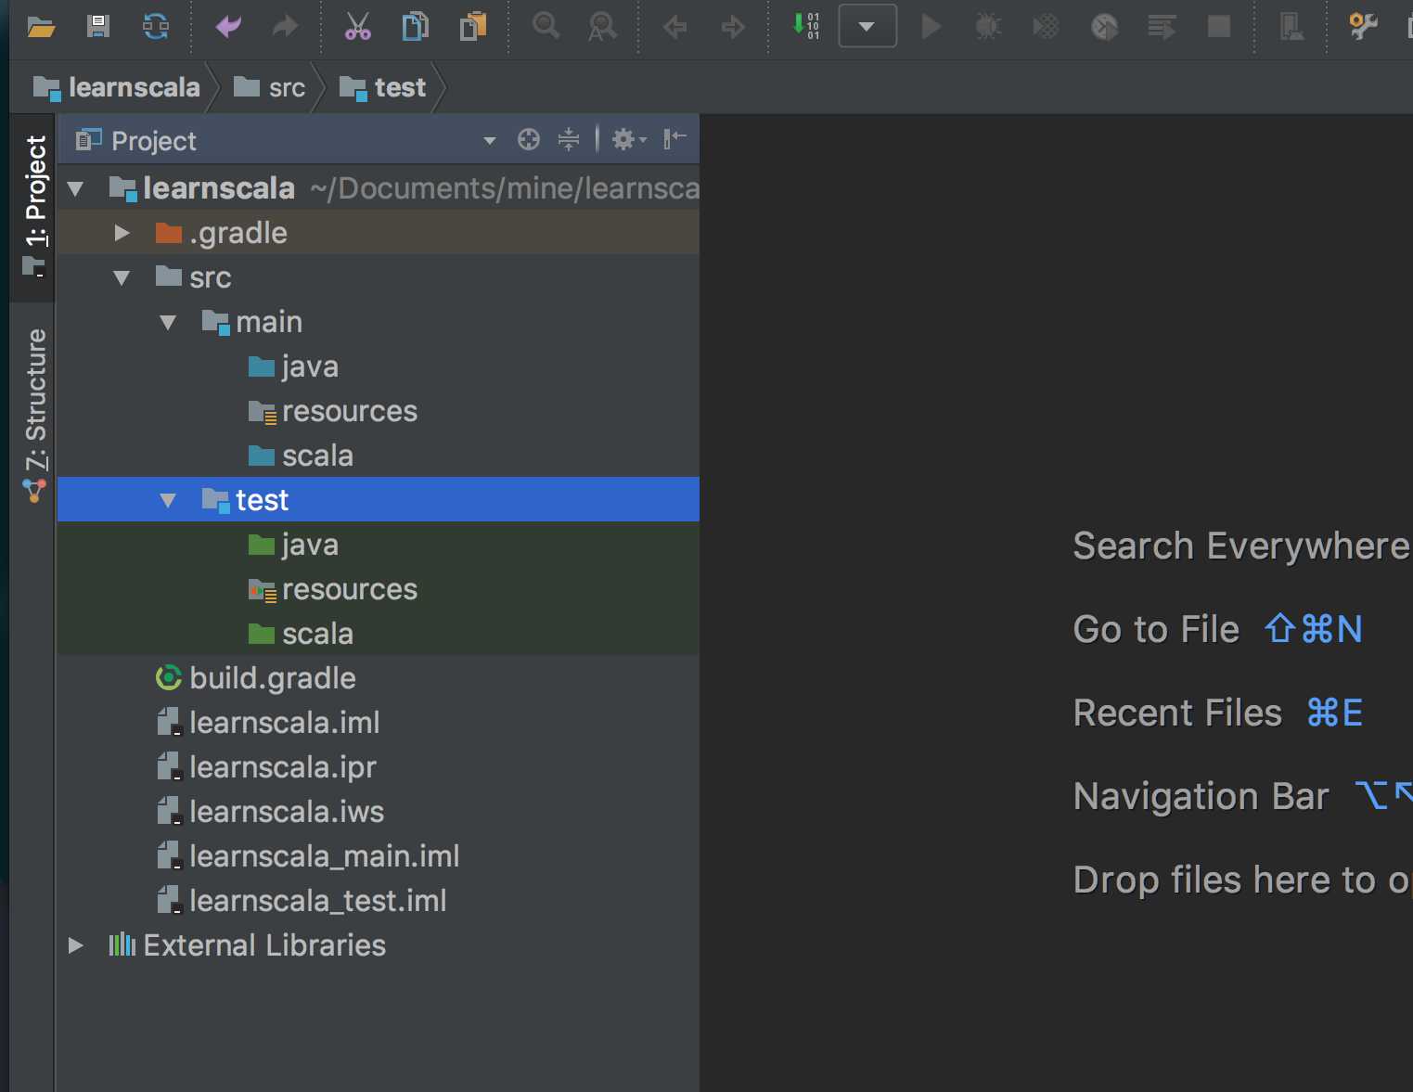Screen dimensions: 1413x1092
Task: Select the External Libraries row
Action: [379, 945]
